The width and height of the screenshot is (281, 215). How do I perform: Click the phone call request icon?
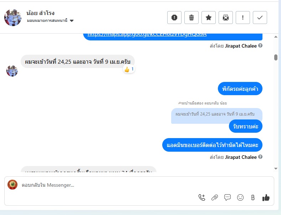(x=202, y=197)
